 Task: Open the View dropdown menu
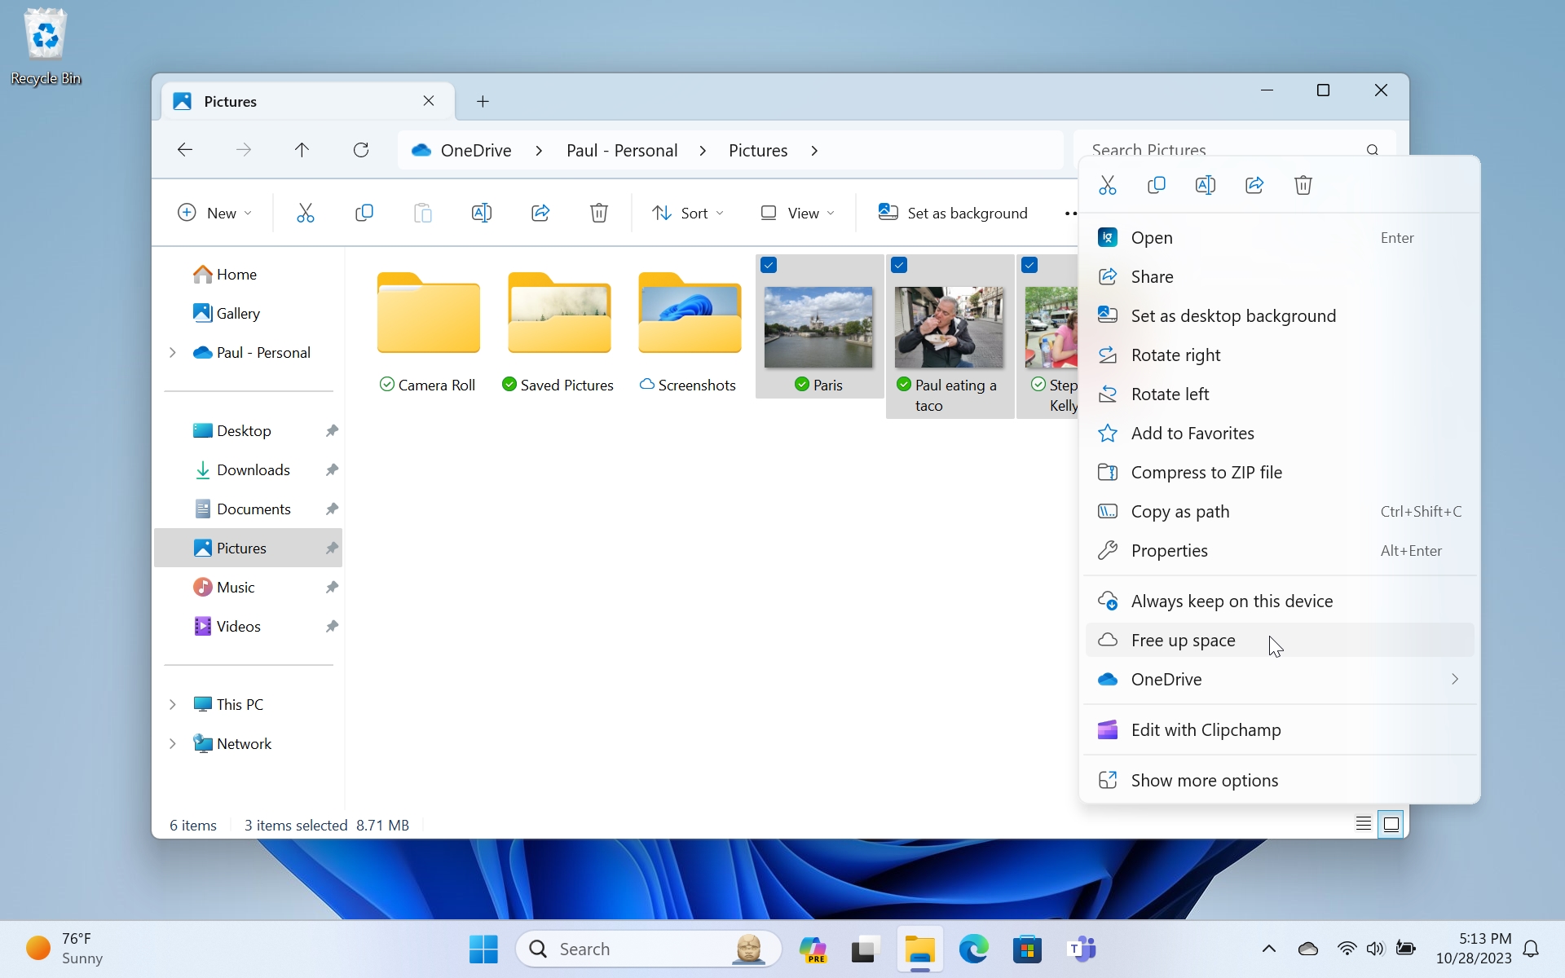(x=797, y=213)
